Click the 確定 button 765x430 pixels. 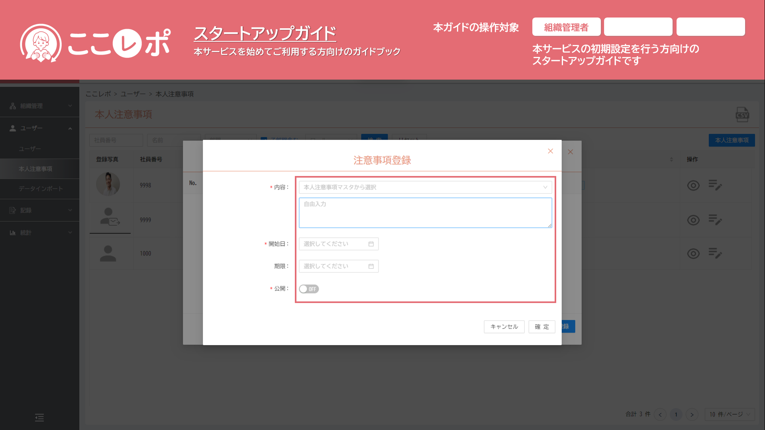click(x=541, y=327)
